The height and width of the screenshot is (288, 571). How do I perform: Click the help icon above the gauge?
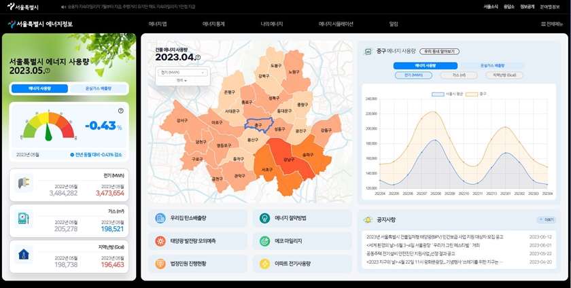[x=120, y=110]
